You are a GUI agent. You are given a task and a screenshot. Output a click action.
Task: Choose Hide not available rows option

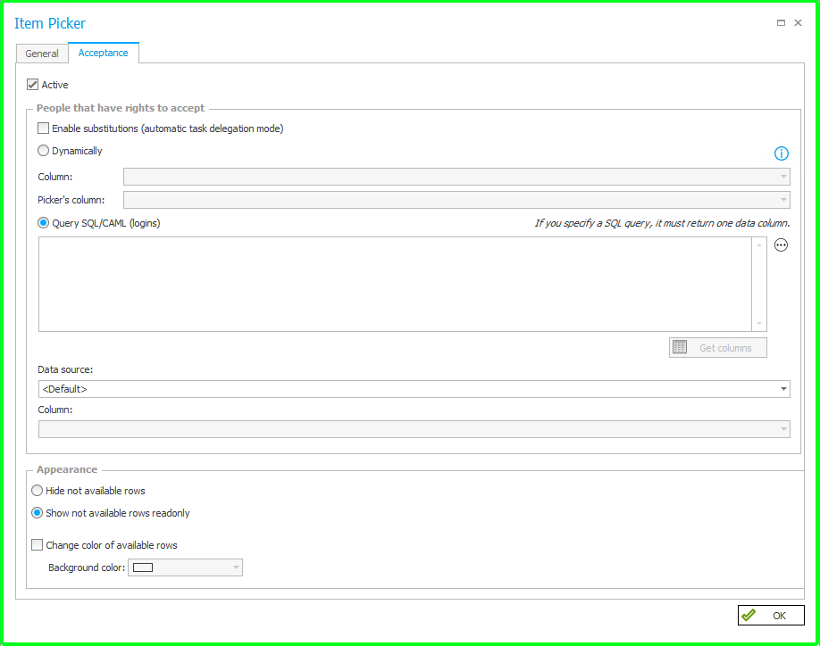(38, 491)
